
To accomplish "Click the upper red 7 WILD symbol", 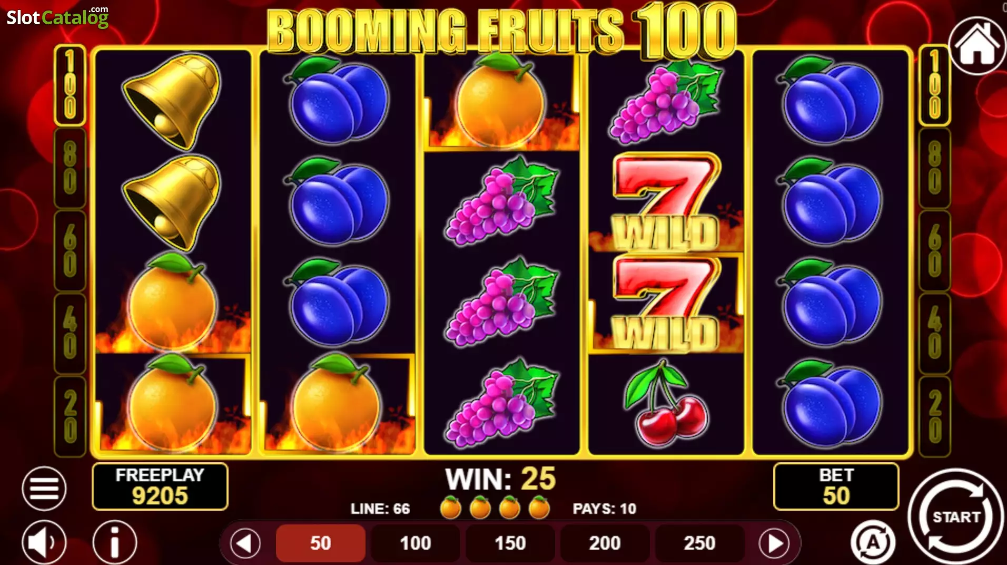I will point(666,202).
